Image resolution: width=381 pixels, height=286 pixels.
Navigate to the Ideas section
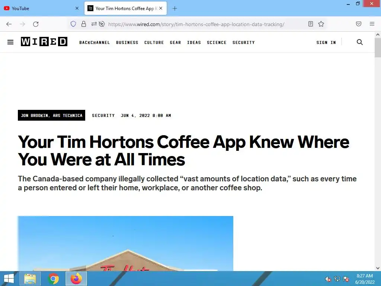pos(194,42)
